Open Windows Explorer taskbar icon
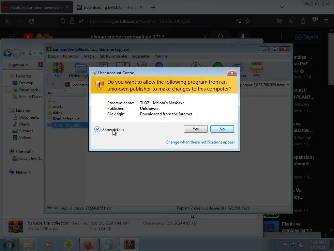 28,244
